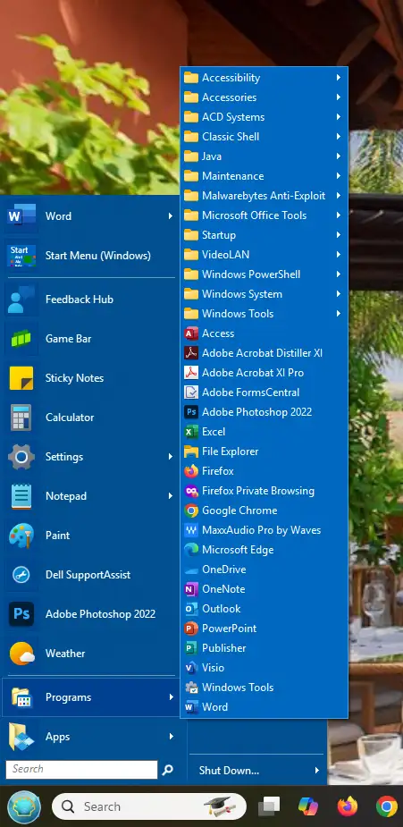Open MaxxAudio Pro by Waves icon
Image resolution: width=403 pixels, height=827 pixels.
coord(191,530)
